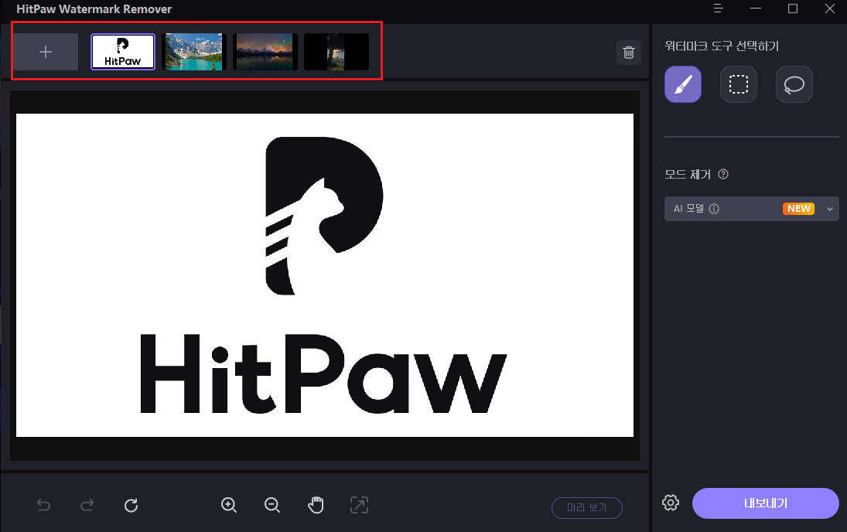This screenshot has width=847, height=532.
Task: Activate the hand pan tool
Action: 316,506
